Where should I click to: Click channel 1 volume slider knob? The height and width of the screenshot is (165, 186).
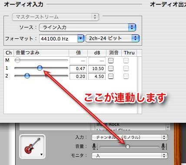pos(40,68)
